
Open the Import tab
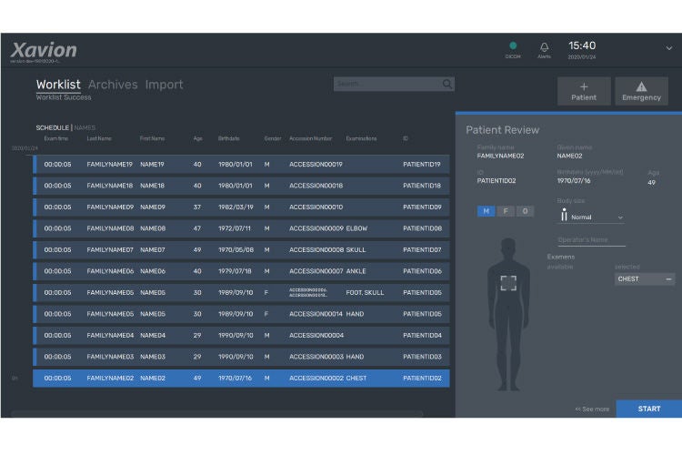pos(164,85)
